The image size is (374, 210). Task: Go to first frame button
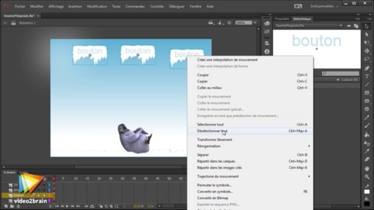[x=57, y=206]
